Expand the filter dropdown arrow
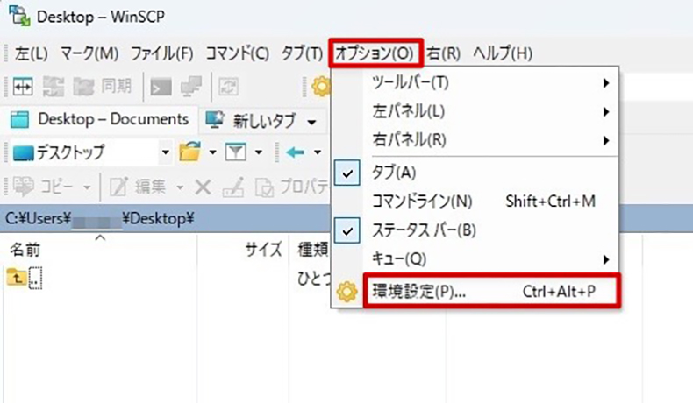The image size is (693, 403). 259,152
